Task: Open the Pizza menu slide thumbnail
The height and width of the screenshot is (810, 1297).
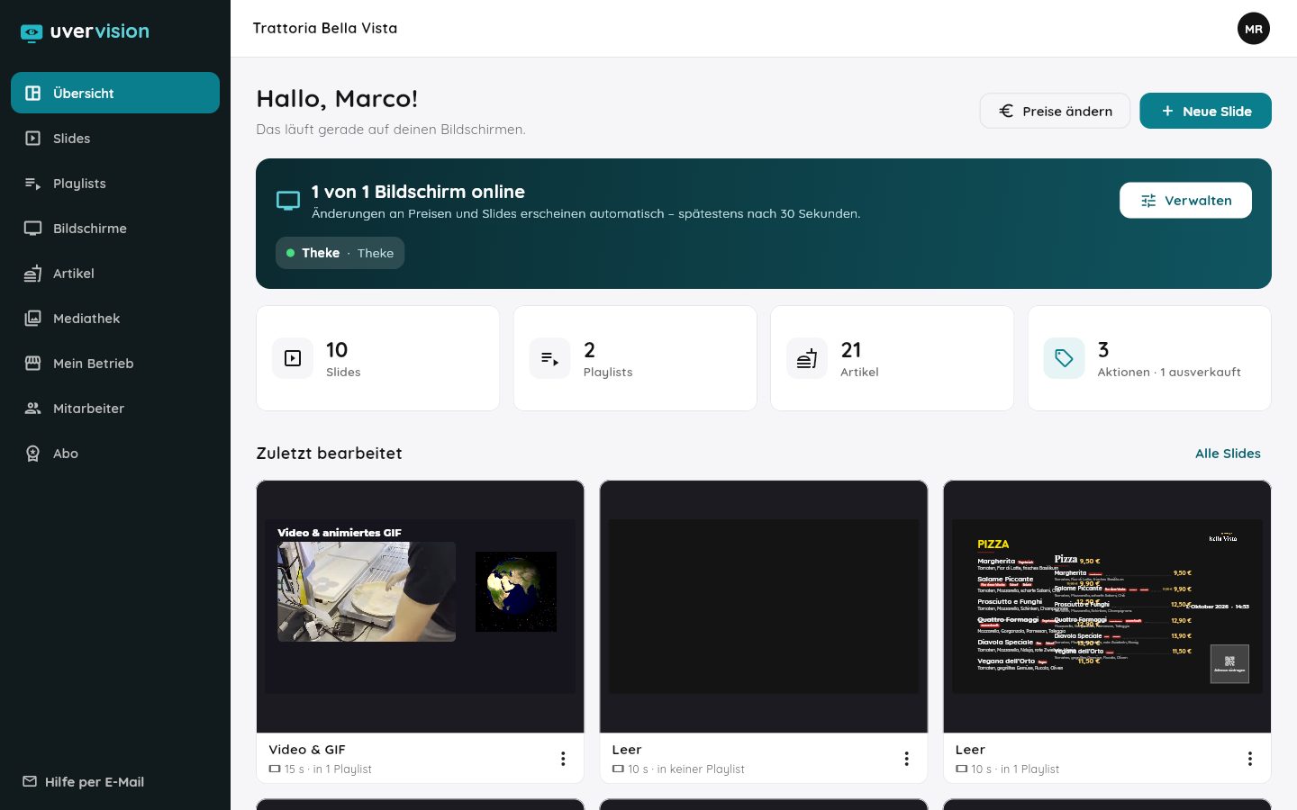Action: coord(1107,607)
